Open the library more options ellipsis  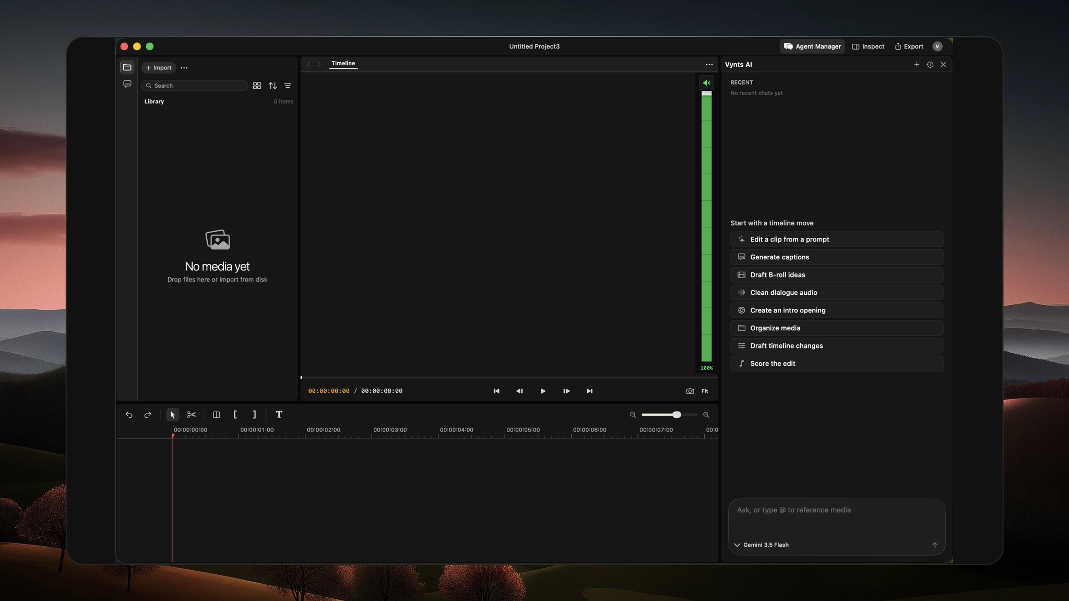184,68
